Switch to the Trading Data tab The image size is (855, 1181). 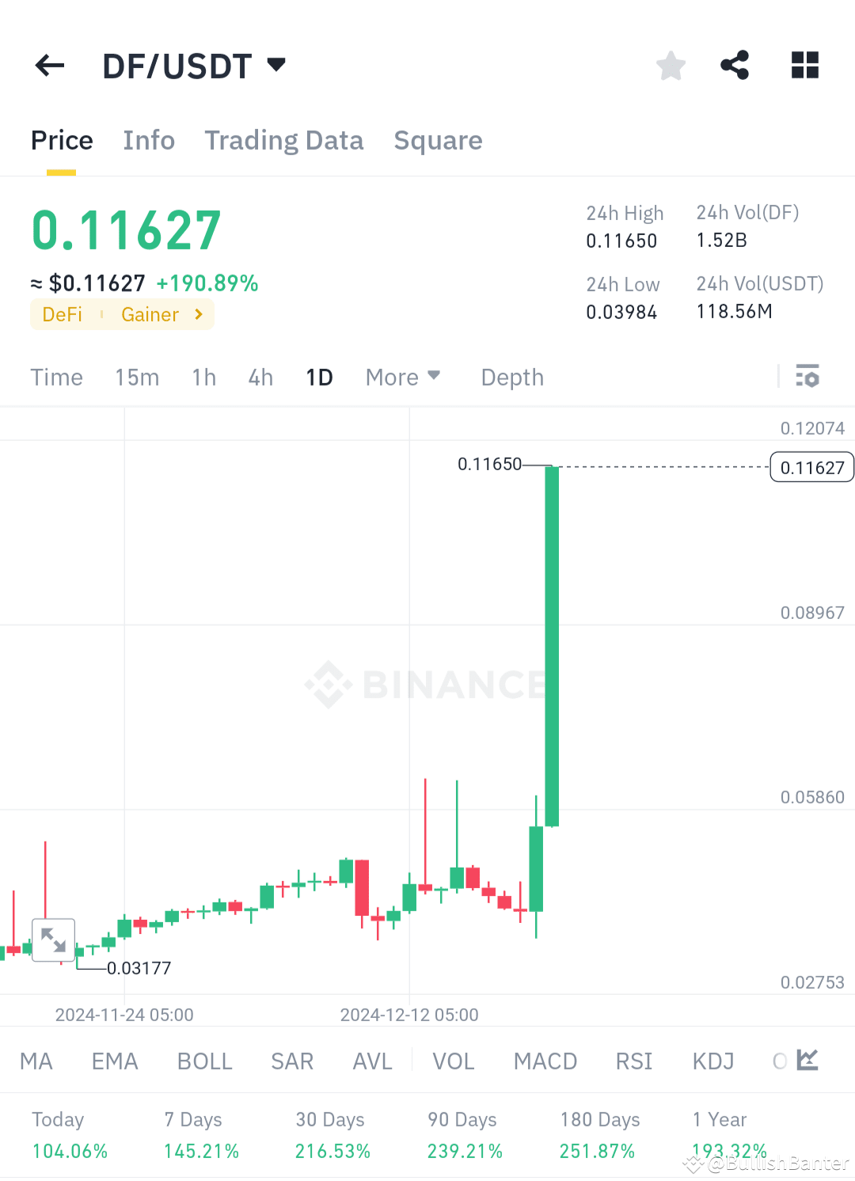[283, 140]
